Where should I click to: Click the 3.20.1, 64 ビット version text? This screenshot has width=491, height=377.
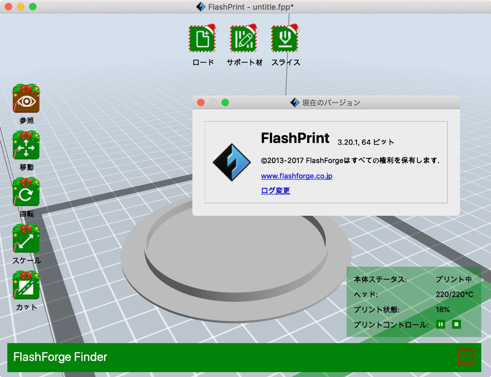[x=366, y=142]
